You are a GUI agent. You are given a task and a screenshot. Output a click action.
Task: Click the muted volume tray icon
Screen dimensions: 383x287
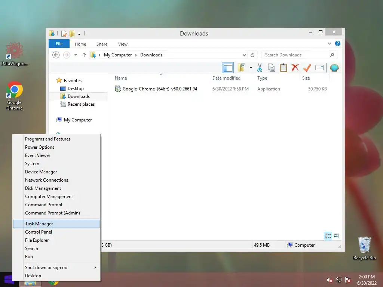pyautogui.click(x=330, y=280)
